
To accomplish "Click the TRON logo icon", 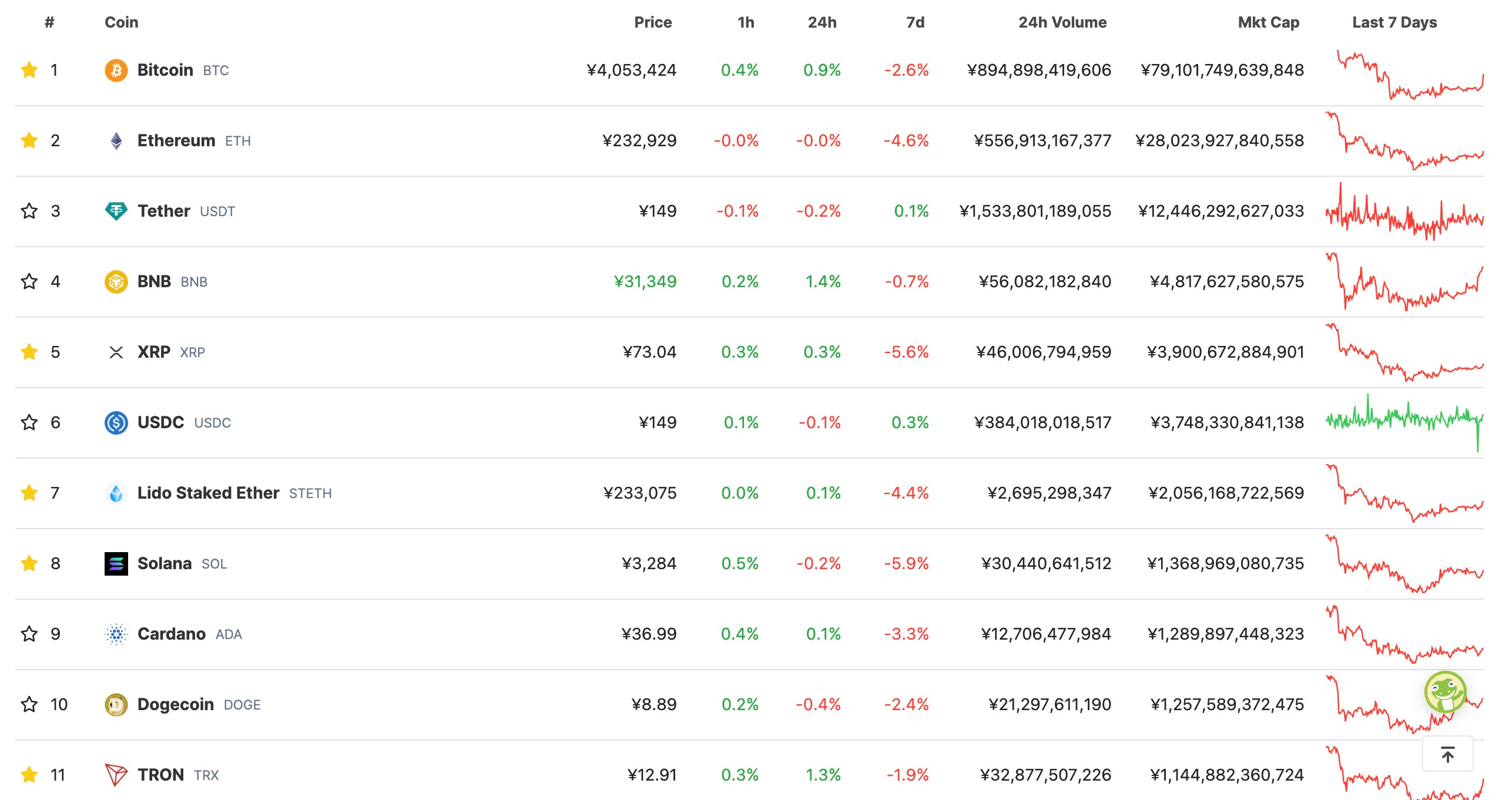I will click(116, 775).
